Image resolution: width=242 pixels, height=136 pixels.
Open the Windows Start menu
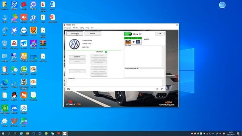[x=3, y=133]
